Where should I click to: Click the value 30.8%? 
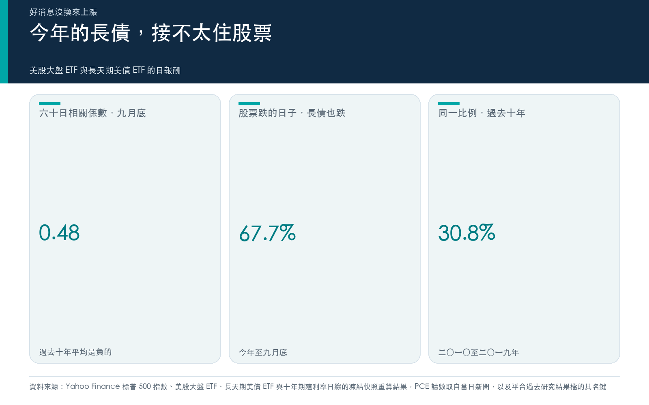pyautogui.click(x=467, y=233)
